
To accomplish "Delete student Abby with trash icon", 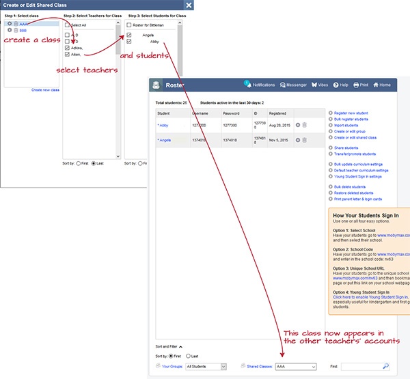I will [x=304, y=125].
